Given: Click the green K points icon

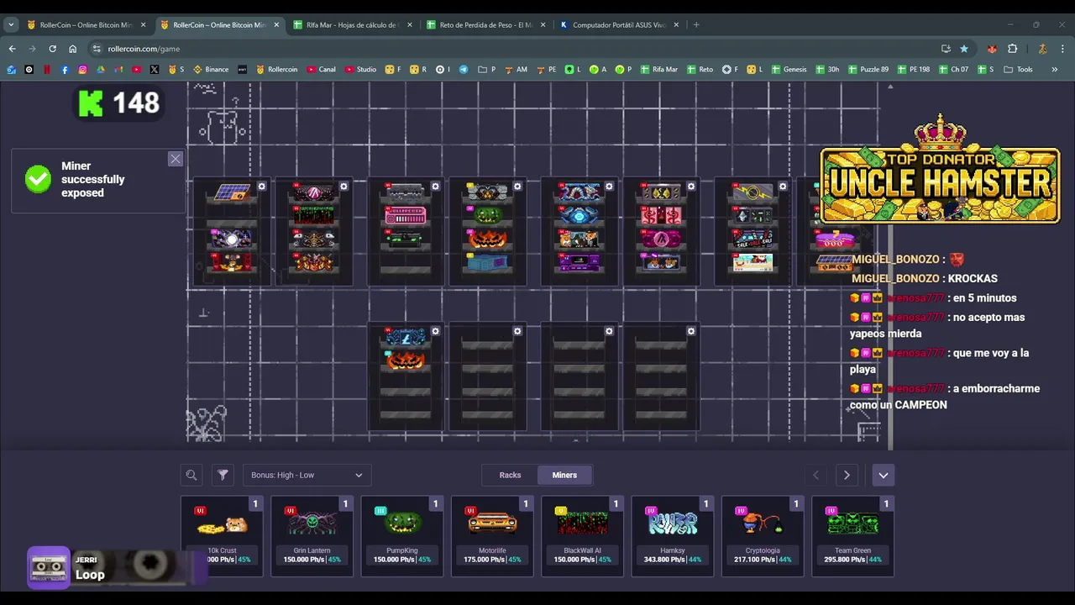Looking at the screenshot, I should click(90, 103).
